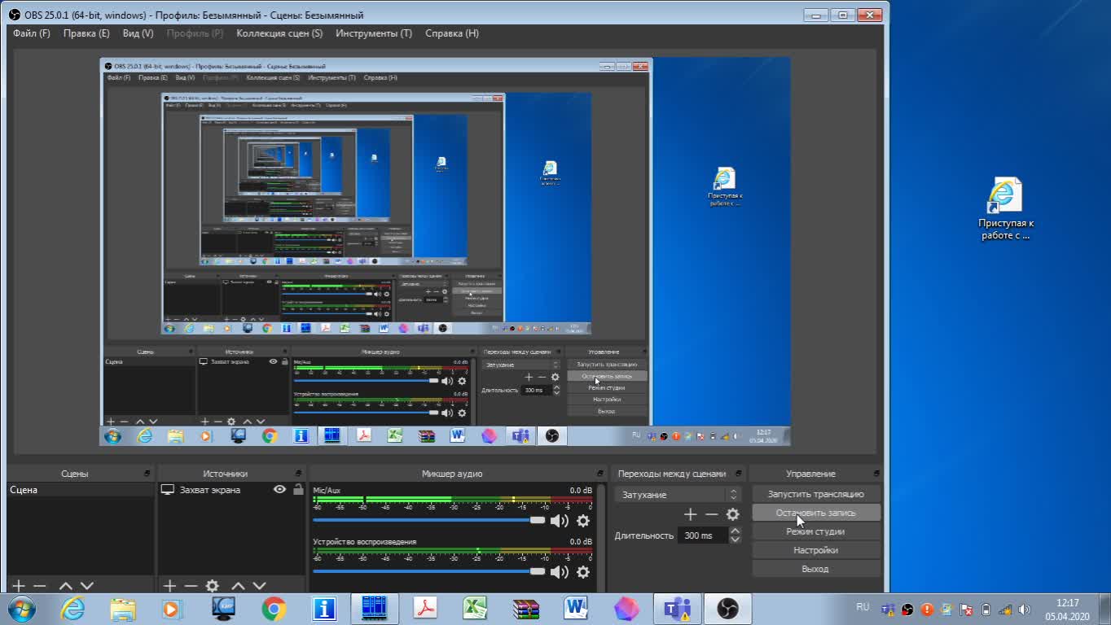
Task: Open Настройки from the Управление panel
Action: (815, 550)
